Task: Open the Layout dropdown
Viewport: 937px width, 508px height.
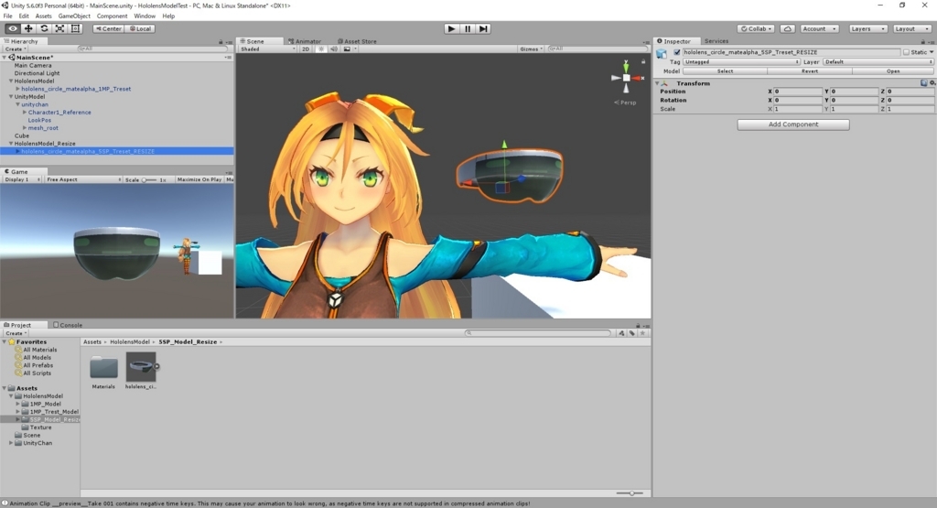Action: pyautogui.click(x=912, y=28)
